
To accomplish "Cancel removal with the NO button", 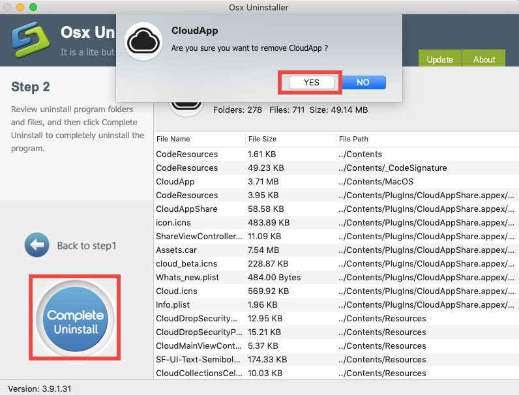I will tap(363, 82).
